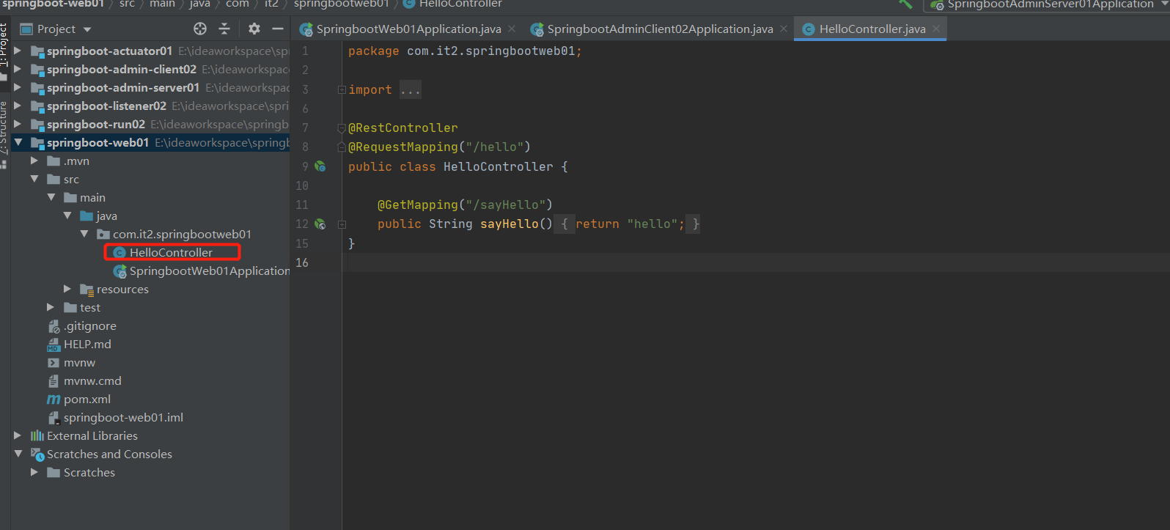Collapse springboot-web01 module
This screenshot has width=1170, height=530.
18,142
